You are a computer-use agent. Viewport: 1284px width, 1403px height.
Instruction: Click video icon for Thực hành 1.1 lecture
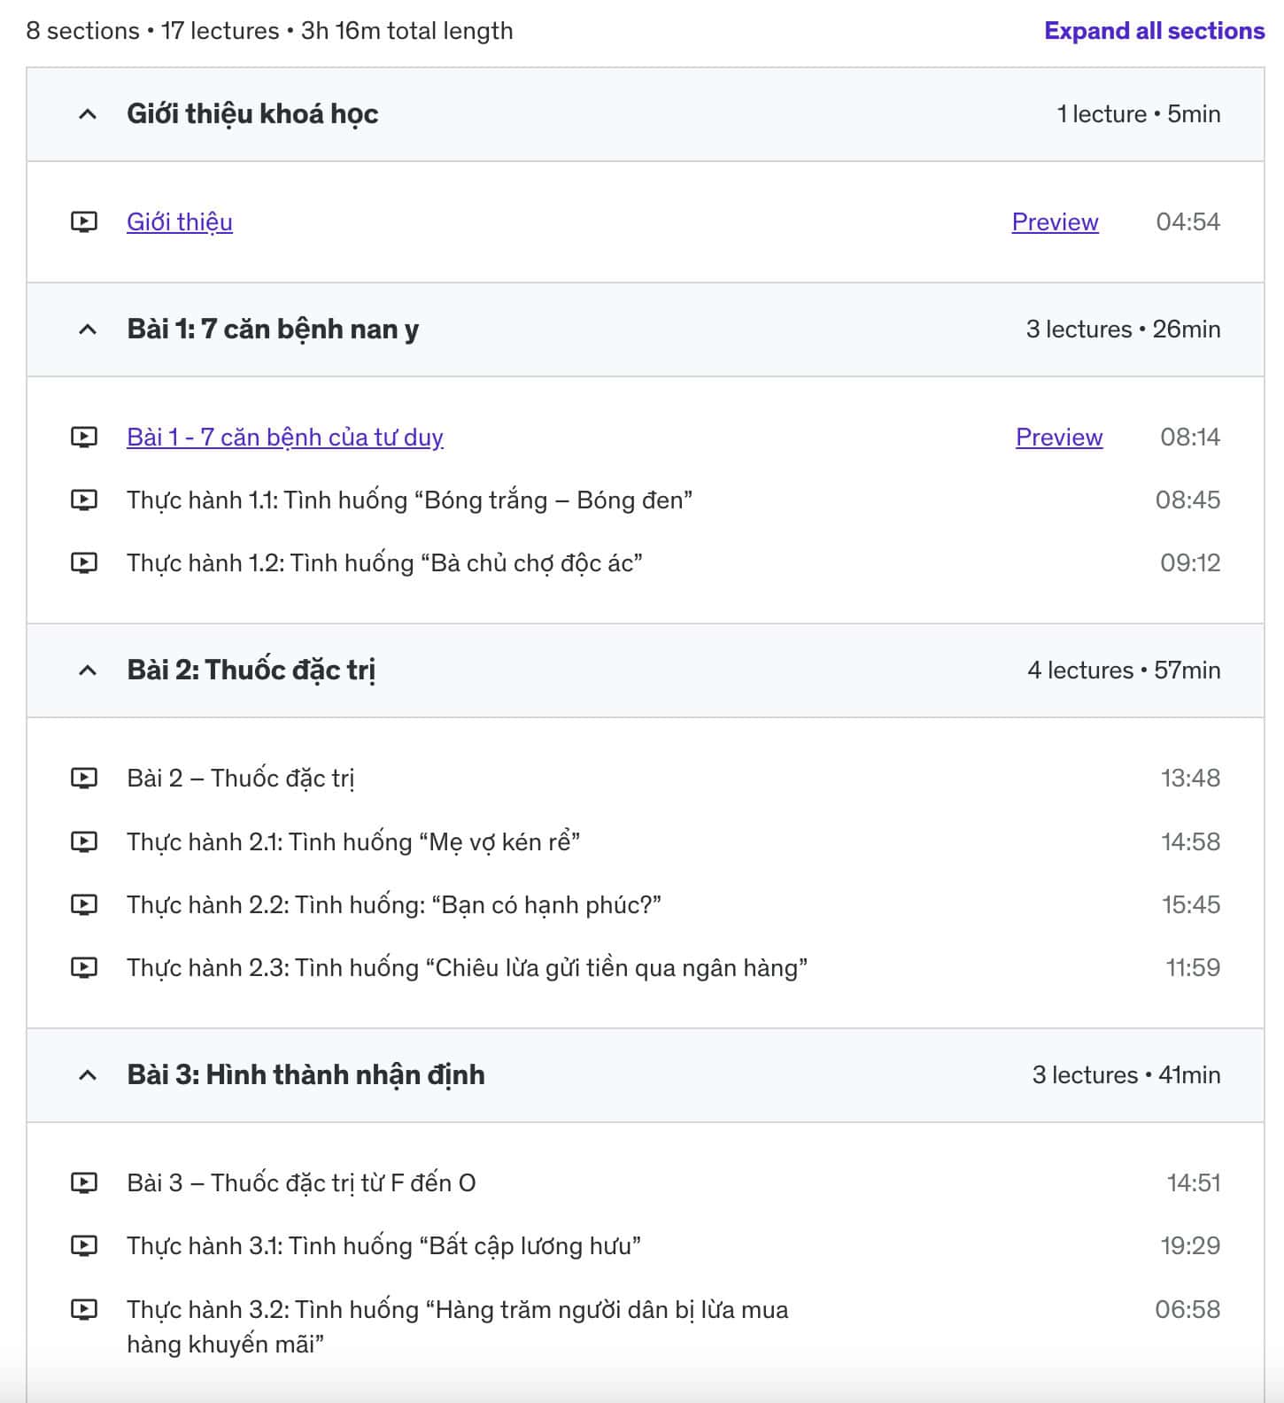click(x=84, y=500)
